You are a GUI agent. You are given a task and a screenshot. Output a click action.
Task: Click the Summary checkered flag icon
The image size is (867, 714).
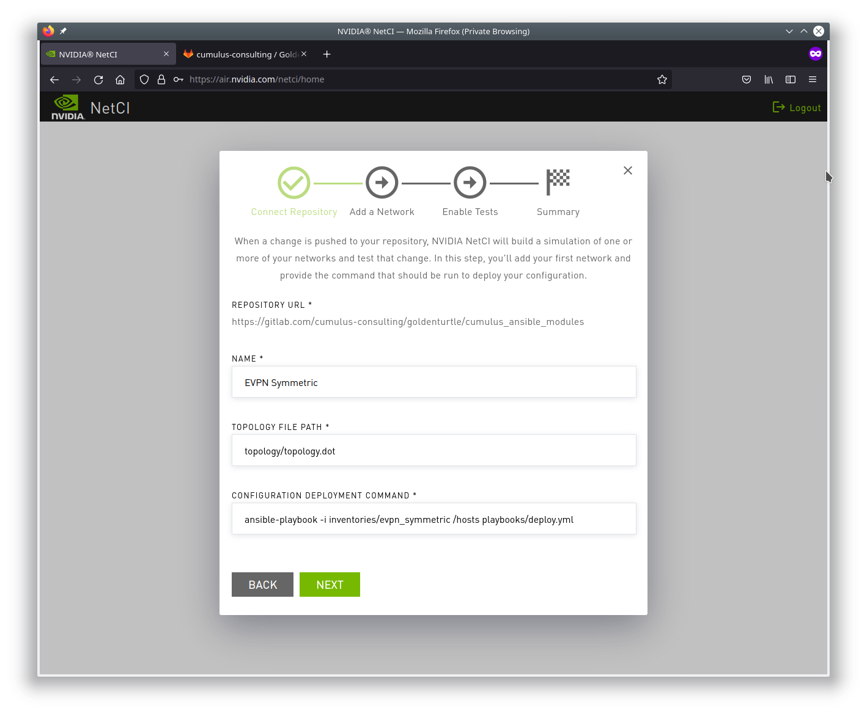[x=558, y=182]
